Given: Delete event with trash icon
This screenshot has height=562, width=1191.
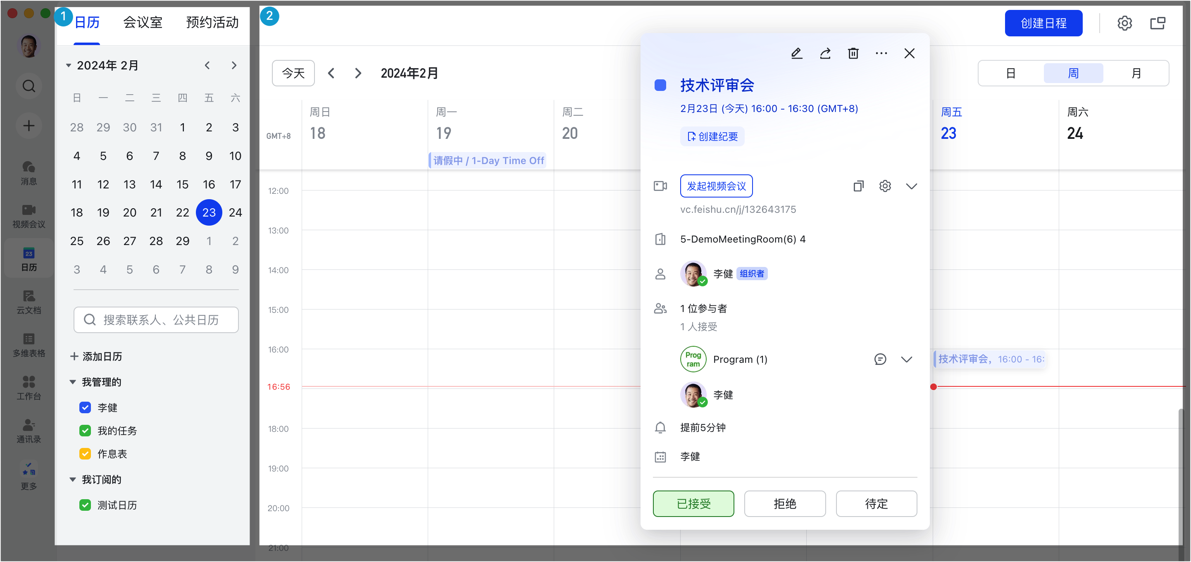Looking at the screenshot, I should tap(853, 53).
